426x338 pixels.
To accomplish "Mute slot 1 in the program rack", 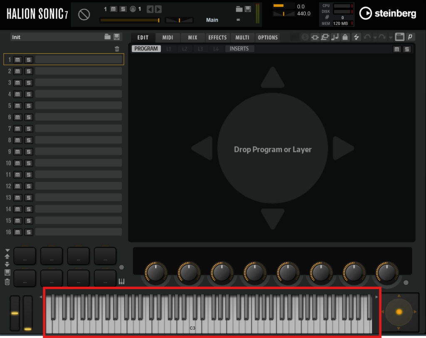I will pos(17,60).
